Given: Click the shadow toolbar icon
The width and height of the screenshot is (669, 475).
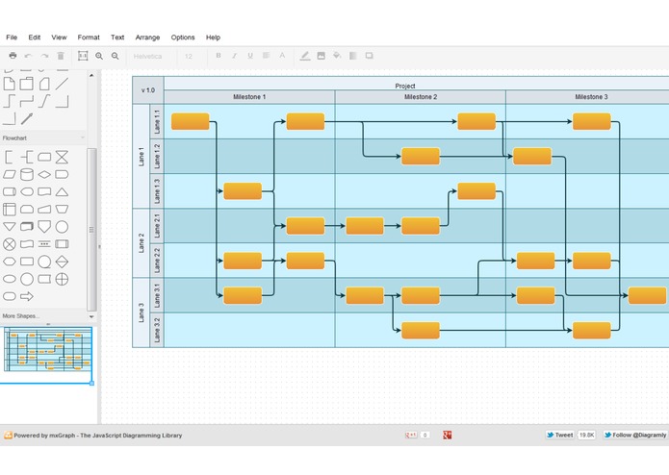Looking at the screenshot, I should click(x=369, y=56).
